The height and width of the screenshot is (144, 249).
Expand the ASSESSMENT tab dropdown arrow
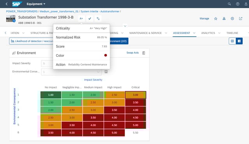tap(194, 33)
